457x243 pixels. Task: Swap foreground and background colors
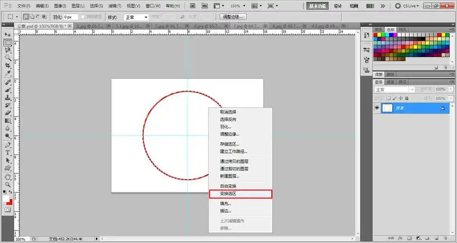(11, 192)
